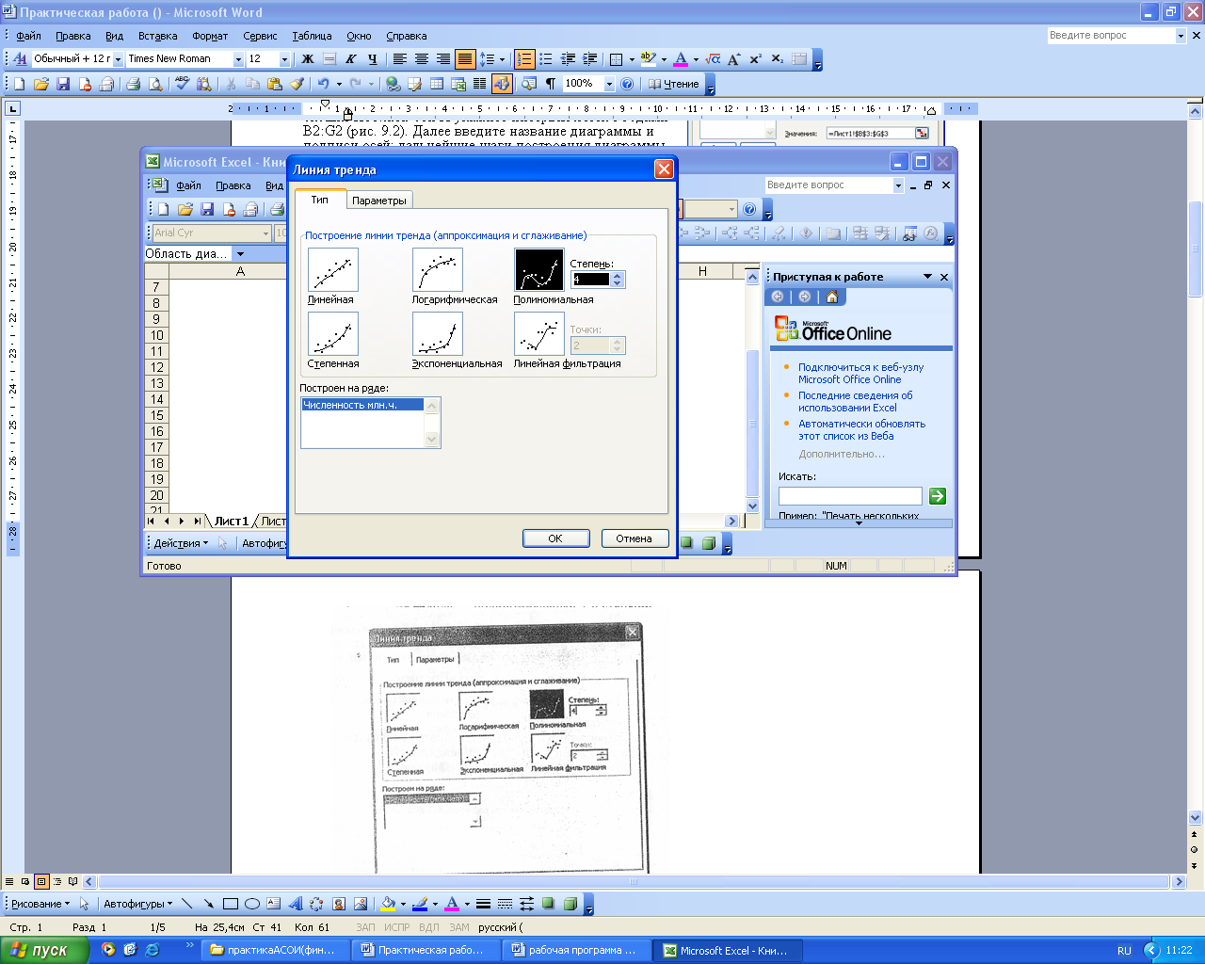Viewport: 1205px width, 964px height.
Task: Open the Word font color dropdown
Action: [696, 59]
